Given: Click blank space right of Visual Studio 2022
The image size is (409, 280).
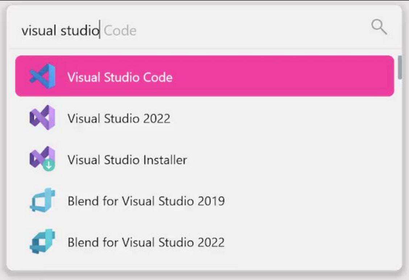Looking at the screenshot, I should click(x=283, y=118).
